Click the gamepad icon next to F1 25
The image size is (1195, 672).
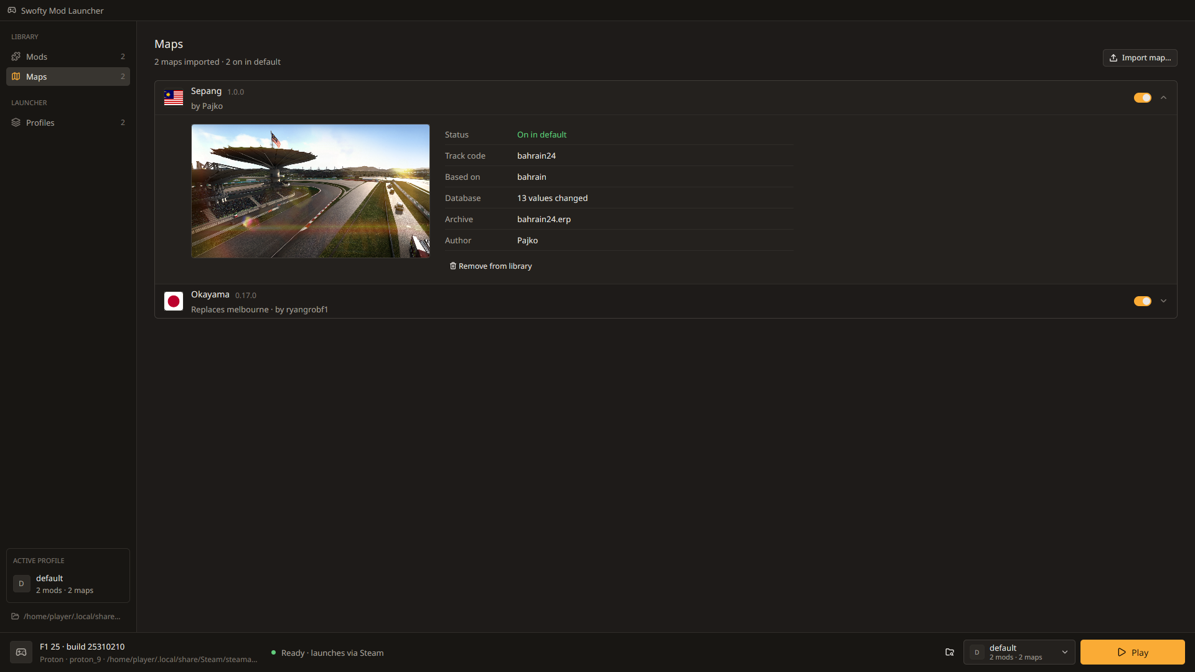21,652
